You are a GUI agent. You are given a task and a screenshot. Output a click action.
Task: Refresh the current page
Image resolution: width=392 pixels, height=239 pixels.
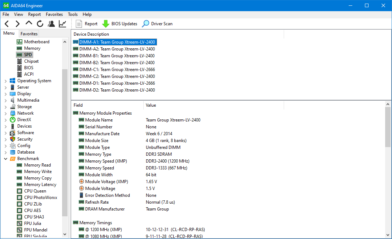(40, 24)
